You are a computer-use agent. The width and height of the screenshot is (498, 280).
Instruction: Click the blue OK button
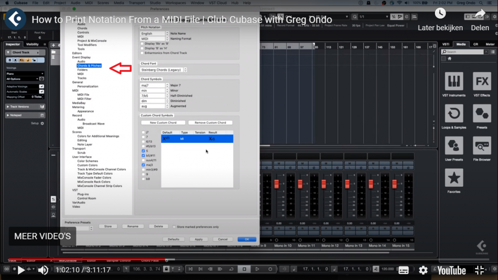[247, 239]
